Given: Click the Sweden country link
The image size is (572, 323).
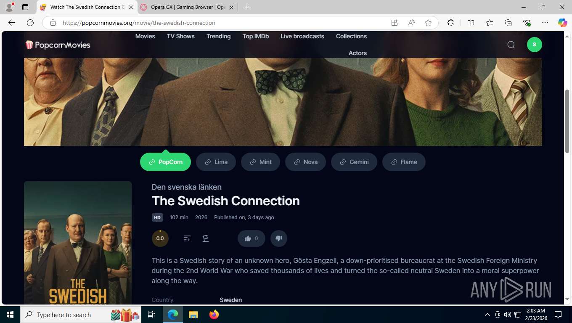Looking at the screenshot, I should (x=230, y=300).
